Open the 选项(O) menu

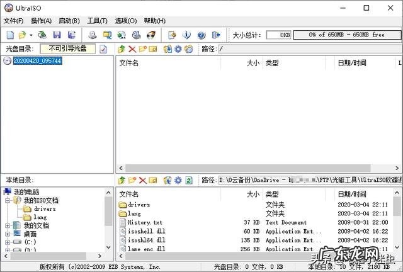[125, 21]
